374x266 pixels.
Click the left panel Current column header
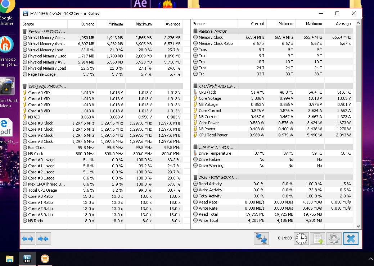point(82,24)
